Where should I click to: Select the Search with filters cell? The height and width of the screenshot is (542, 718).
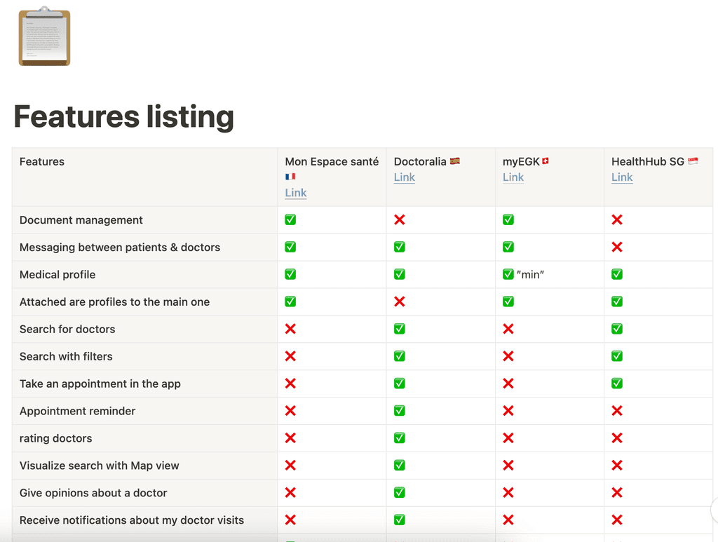click(x=144, y=356)
